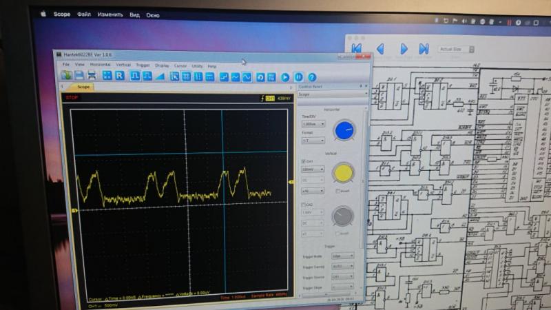Image resolution: width=551 pixels, height=310 pixels.
Task: Click the Run play toolbar icon
Action: click(285, 77)
